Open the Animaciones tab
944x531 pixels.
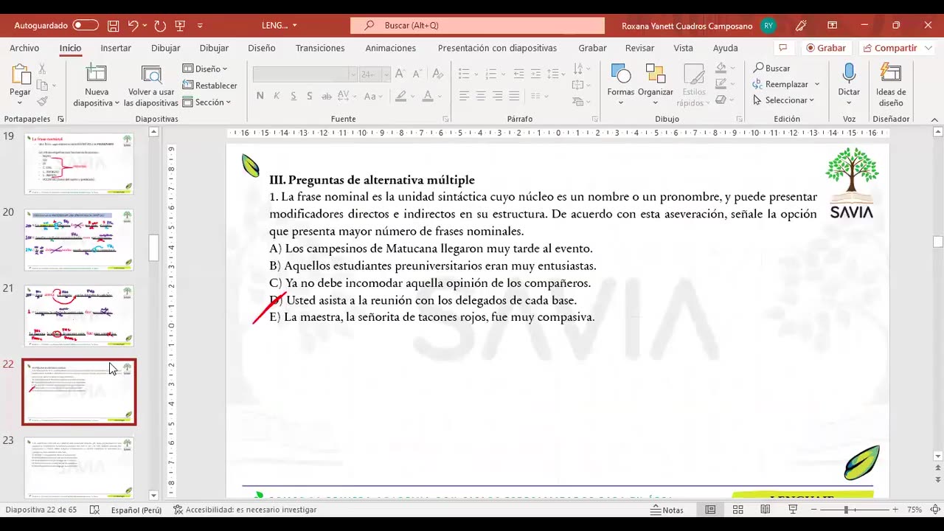tap(390, 48)
